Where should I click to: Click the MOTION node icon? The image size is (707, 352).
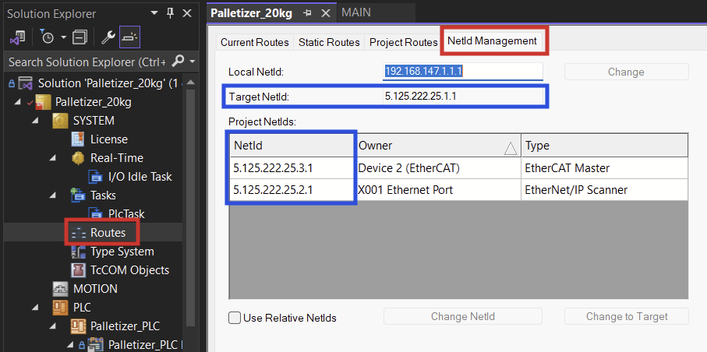(x=60, y=288)
